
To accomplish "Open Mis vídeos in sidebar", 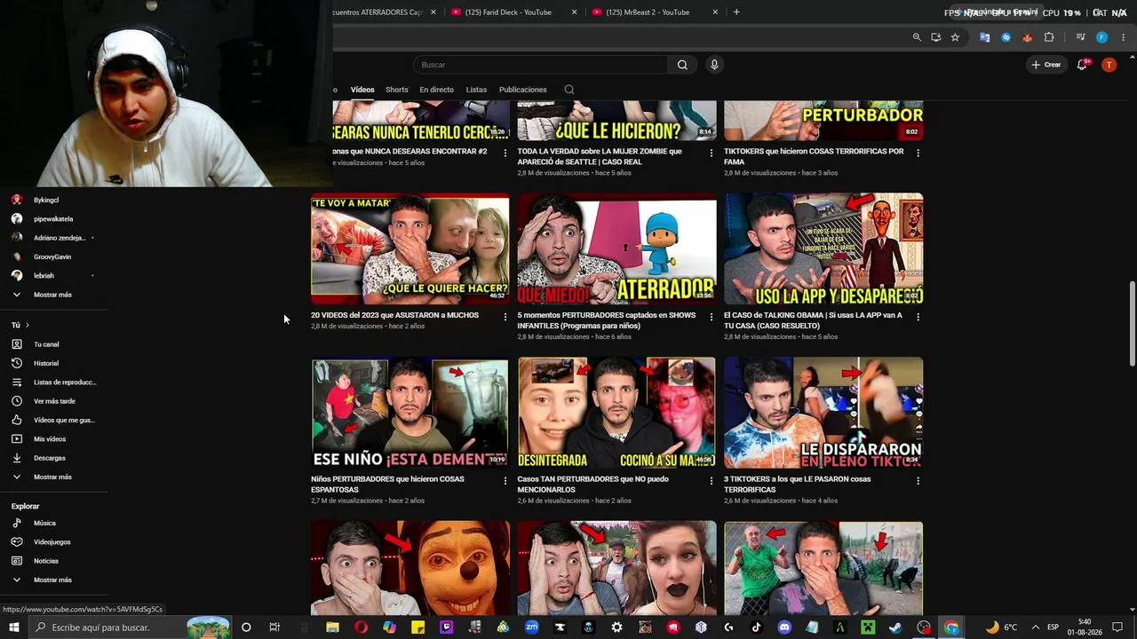I will pos(50,439).
